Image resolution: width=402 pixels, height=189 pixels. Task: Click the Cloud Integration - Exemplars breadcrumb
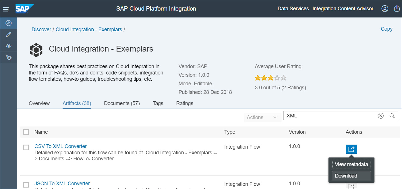click(x=89, y=29)
